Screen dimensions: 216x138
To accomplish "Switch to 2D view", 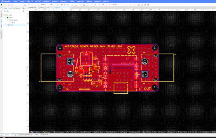I will click(29, 5).
